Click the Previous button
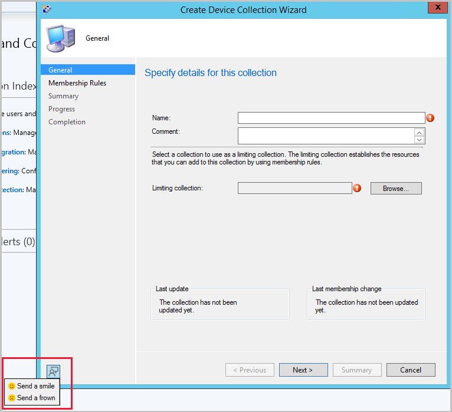 pyautogui.click(x=250, y=370)
